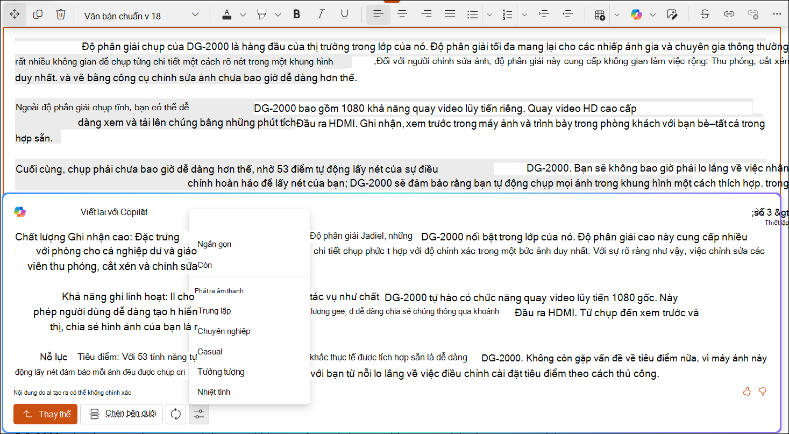Give thumbs up to the Copilot rewrite
This screenshot has height=434, width=789.
pos(747,392)
